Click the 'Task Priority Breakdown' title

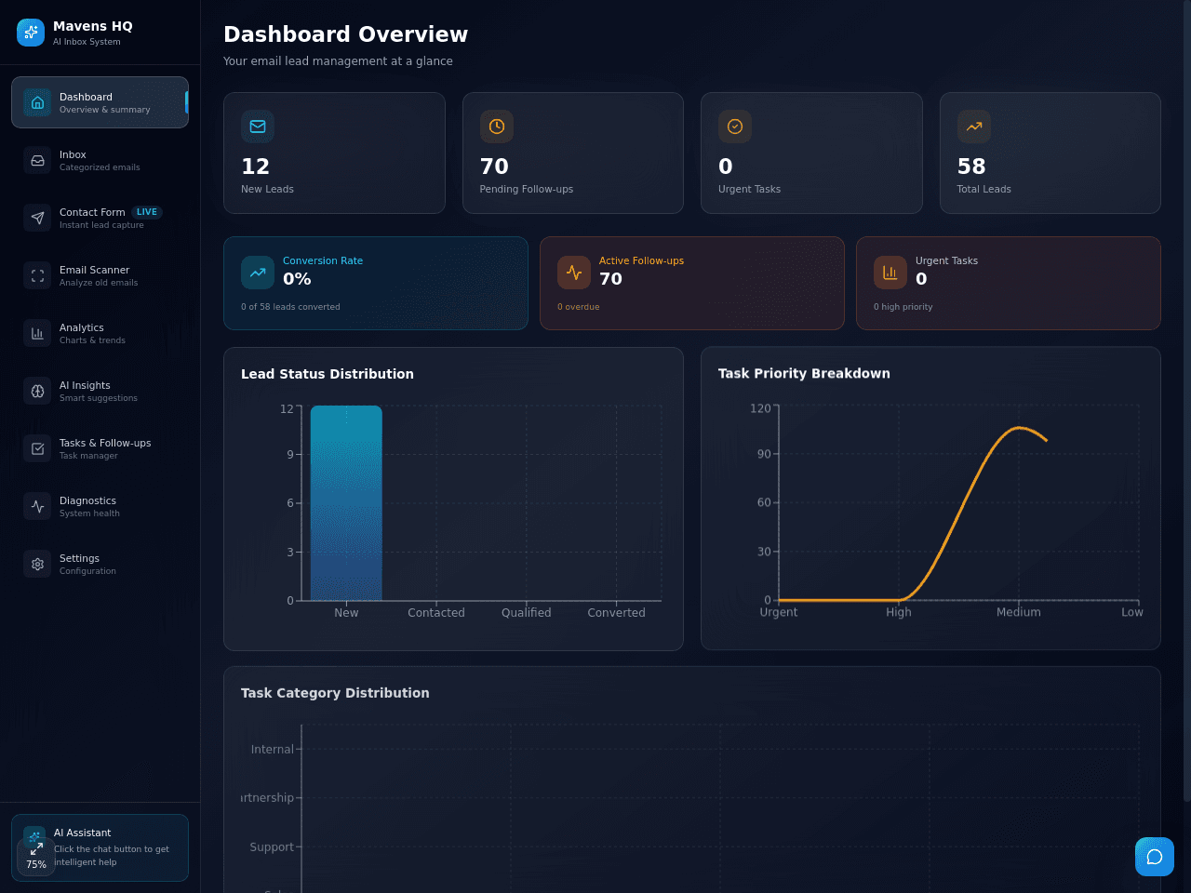[804, 373]
